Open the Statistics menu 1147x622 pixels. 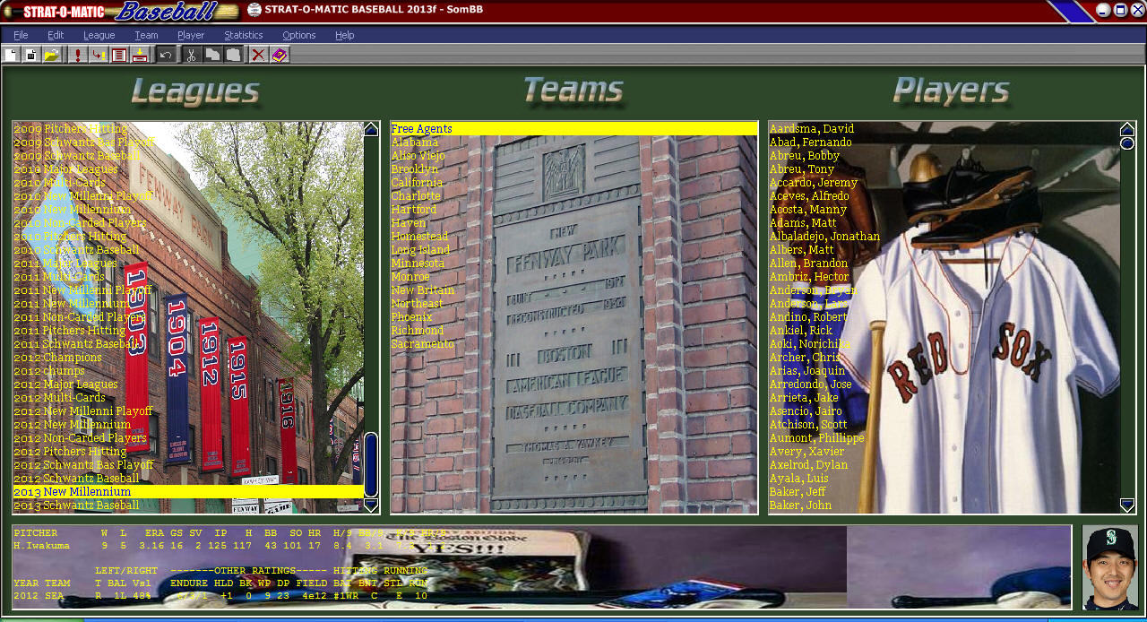pyautogui.click(x=244, y=35)
